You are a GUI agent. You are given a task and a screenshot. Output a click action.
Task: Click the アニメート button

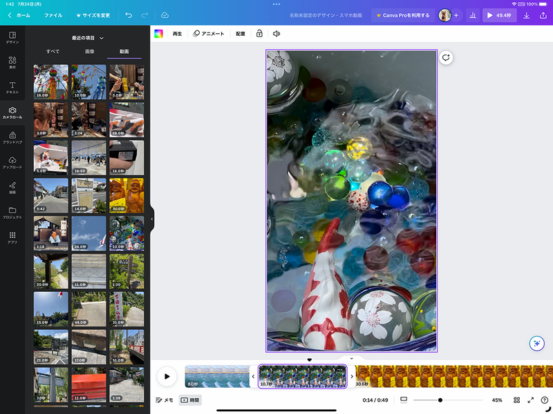(x=209, y=33)
